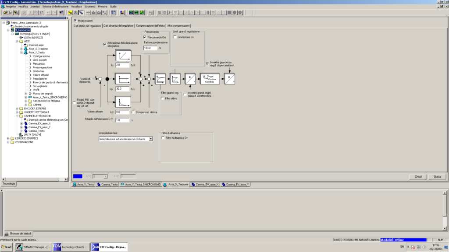Toggle Invertire grandezza regol. dopo caratterist.
Viewport: 449px width, 252px height.
click(x=207, y=63)
